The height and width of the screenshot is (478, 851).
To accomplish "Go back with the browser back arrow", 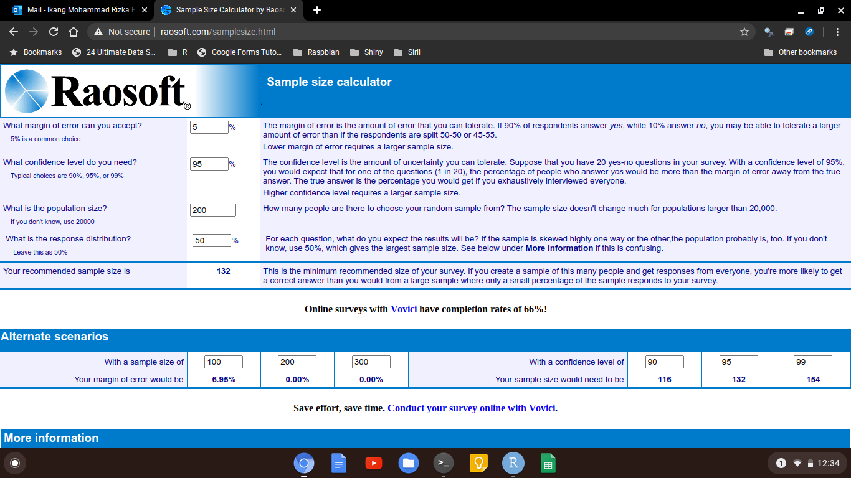I will [14, 32].
